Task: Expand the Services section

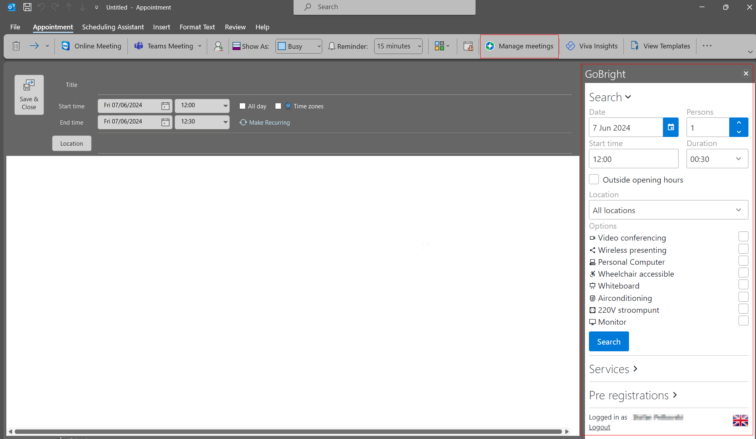Action: point(613,369)
